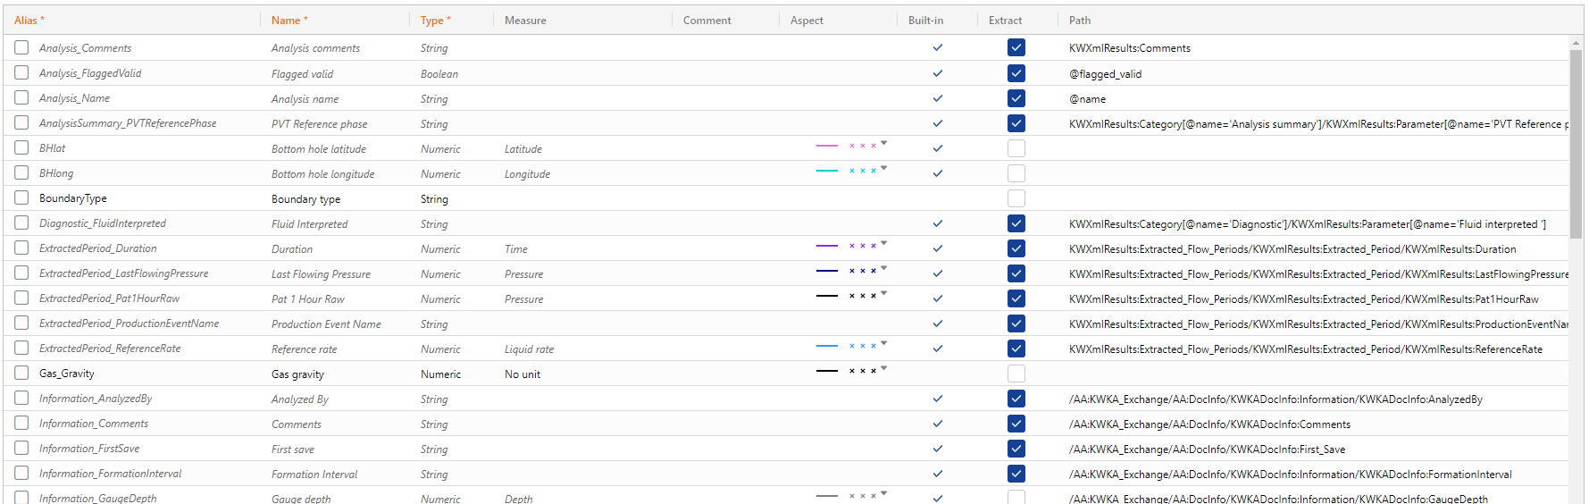Click purple line swatch for Duration
This screenshot has height=504, width=1589.
(x=827, y=246)
